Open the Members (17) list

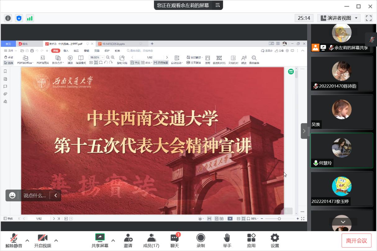pyautogui.click(x=151, y=240)
